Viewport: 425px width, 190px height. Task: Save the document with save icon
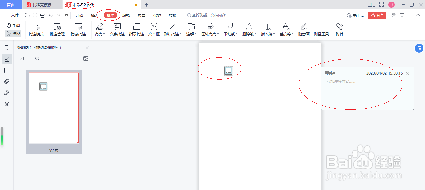35,15
